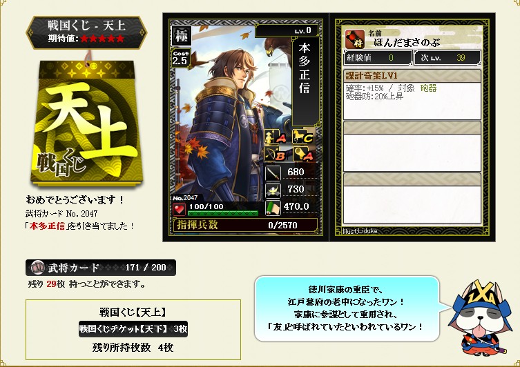Click the bow archer aptitude B icon
Screen dimensions: 520x367
275,154
